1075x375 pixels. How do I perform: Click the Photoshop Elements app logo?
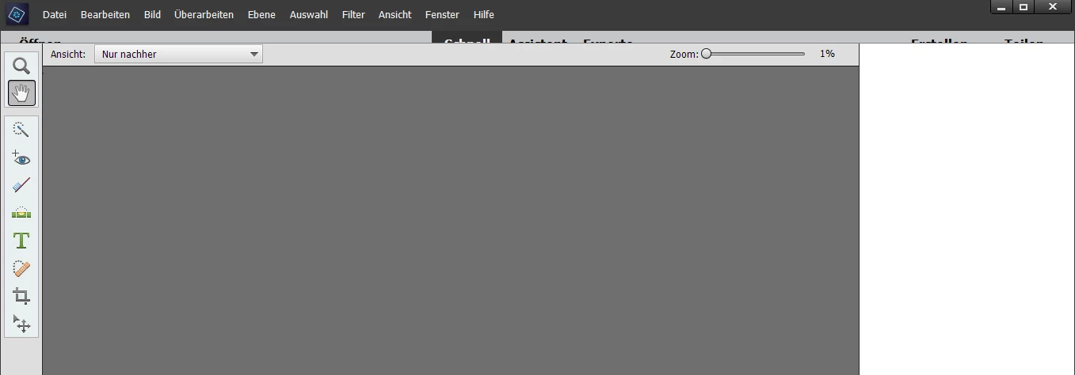(17, 14)
